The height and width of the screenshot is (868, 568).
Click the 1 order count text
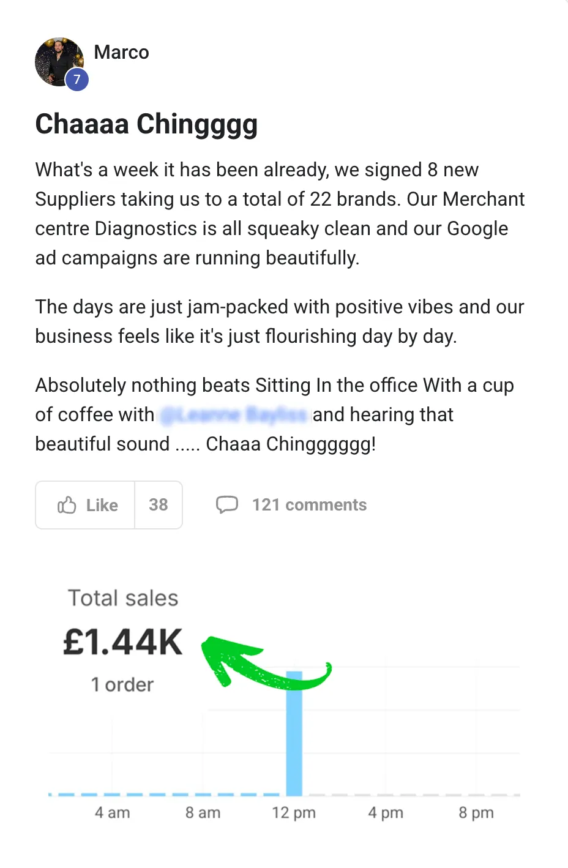(122, 684)
